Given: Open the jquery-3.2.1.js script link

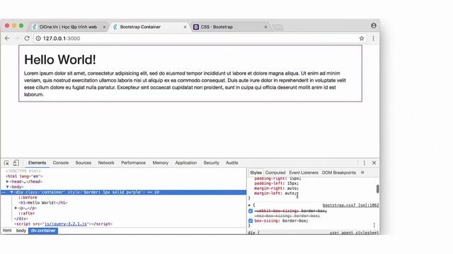Looking at the screenshot, I should pyautogui.click(x=65, y=224).
